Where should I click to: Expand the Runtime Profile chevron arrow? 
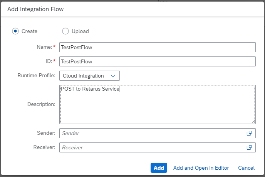113,76
